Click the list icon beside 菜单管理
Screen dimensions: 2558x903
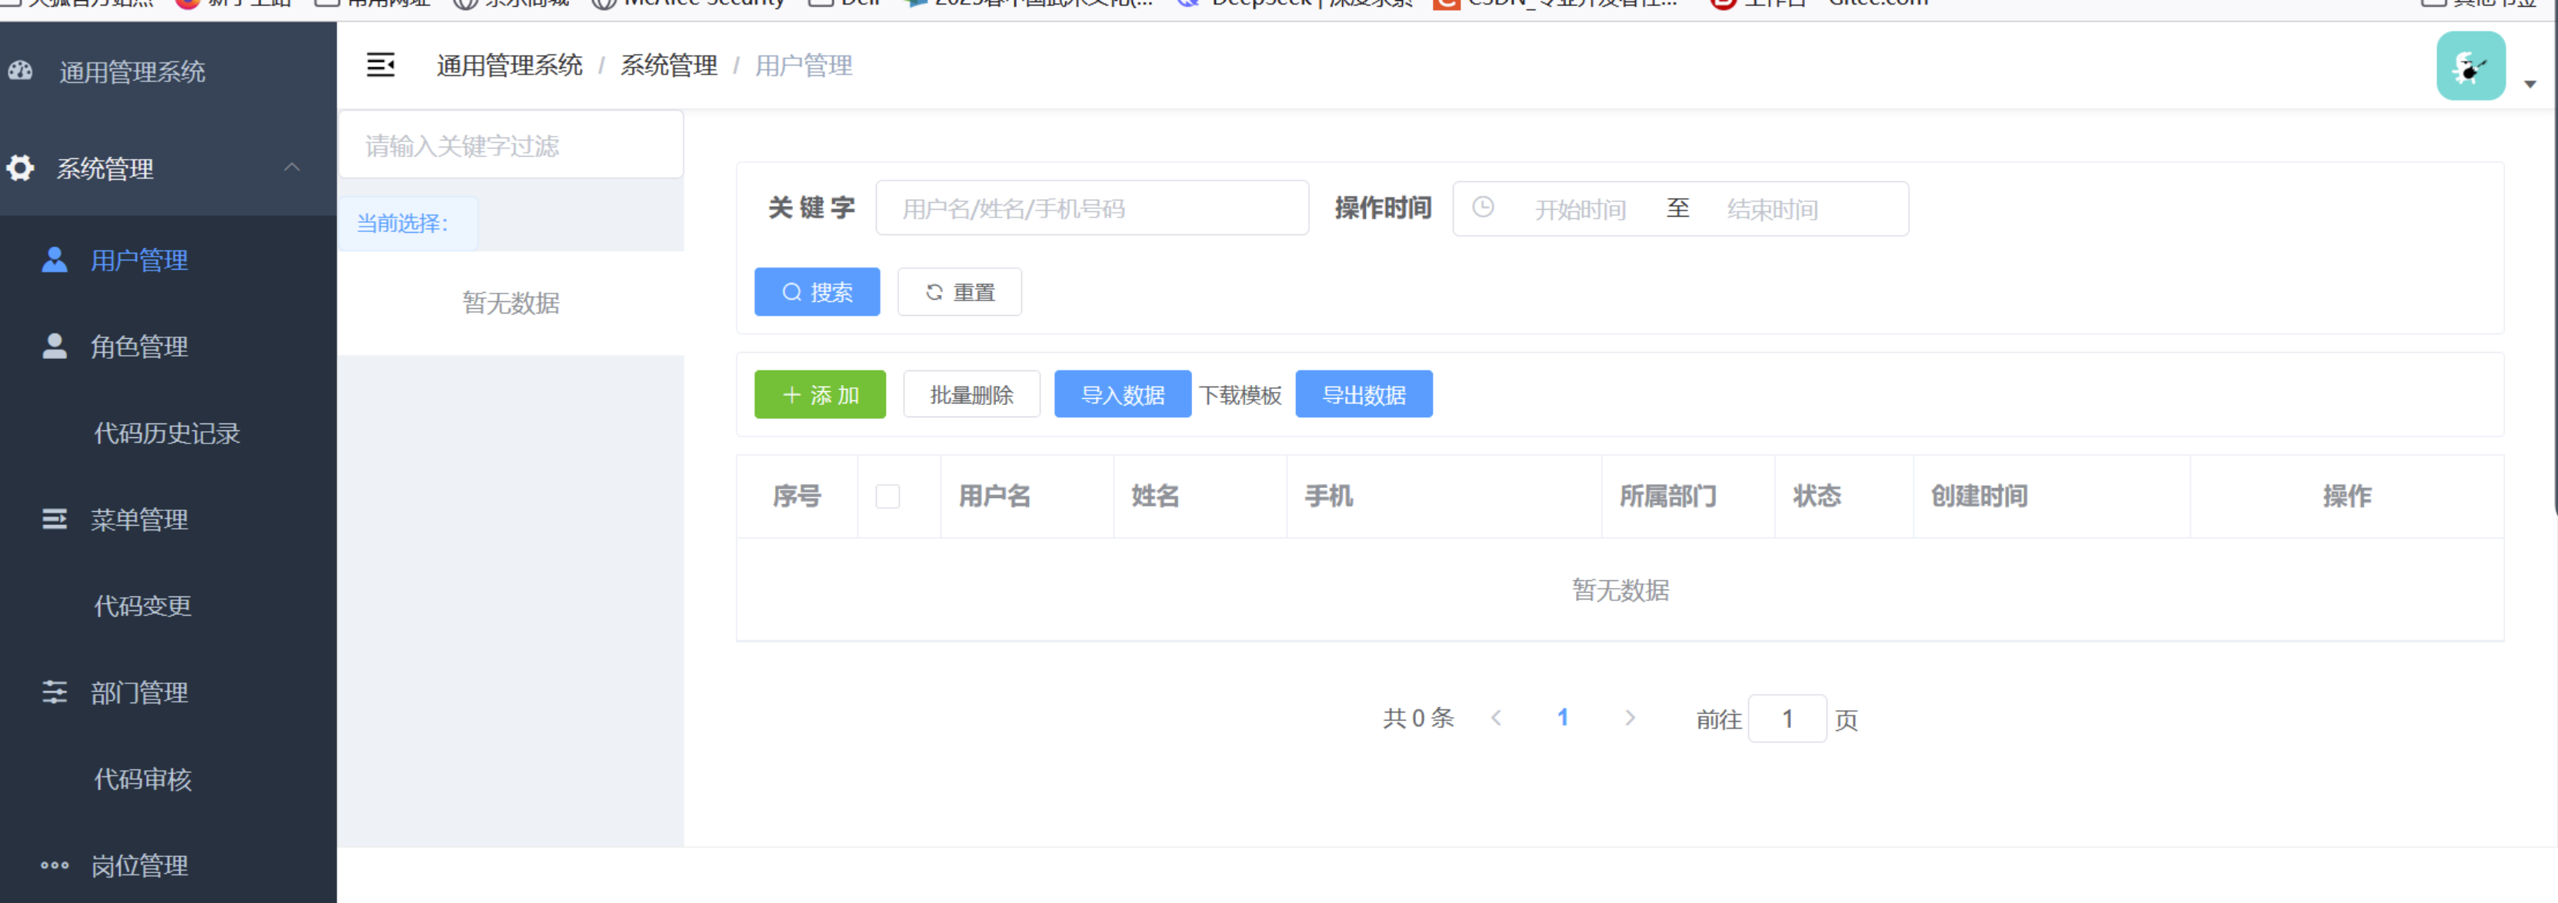[x=55, y=519]
